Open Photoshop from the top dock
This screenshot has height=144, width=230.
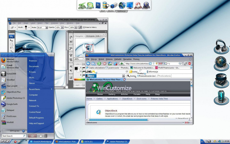tap(98, 6)
